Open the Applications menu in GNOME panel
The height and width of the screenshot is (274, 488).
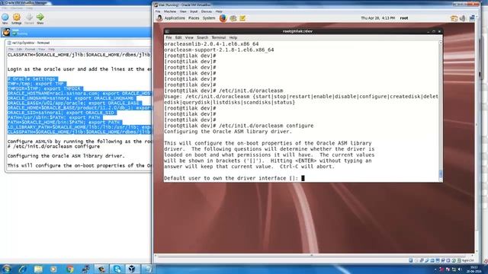(175, 18)
